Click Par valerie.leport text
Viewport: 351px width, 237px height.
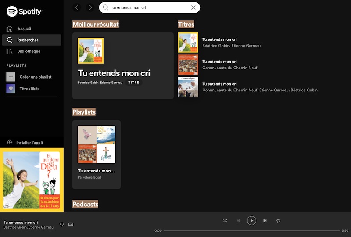tap(90, 177)
